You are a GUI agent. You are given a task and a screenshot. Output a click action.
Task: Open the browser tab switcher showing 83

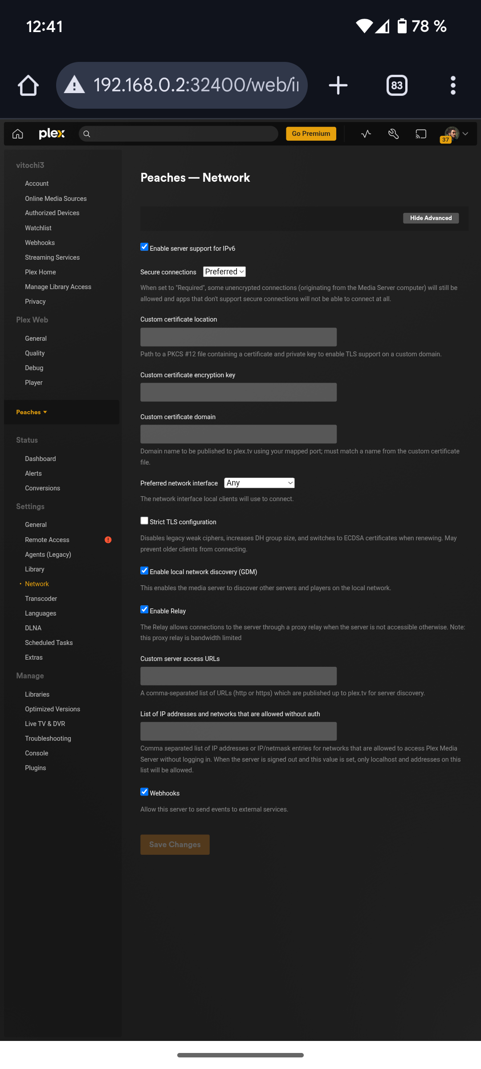pos(397,86)
